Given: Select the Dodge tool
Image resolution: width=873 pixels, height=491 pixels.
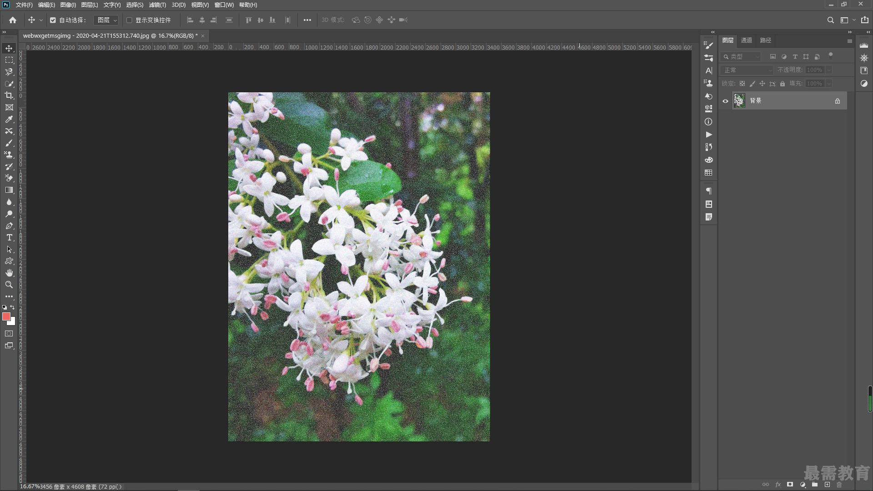Looking at the screenshot, I should pyautogui.click(x=9, y=214).
